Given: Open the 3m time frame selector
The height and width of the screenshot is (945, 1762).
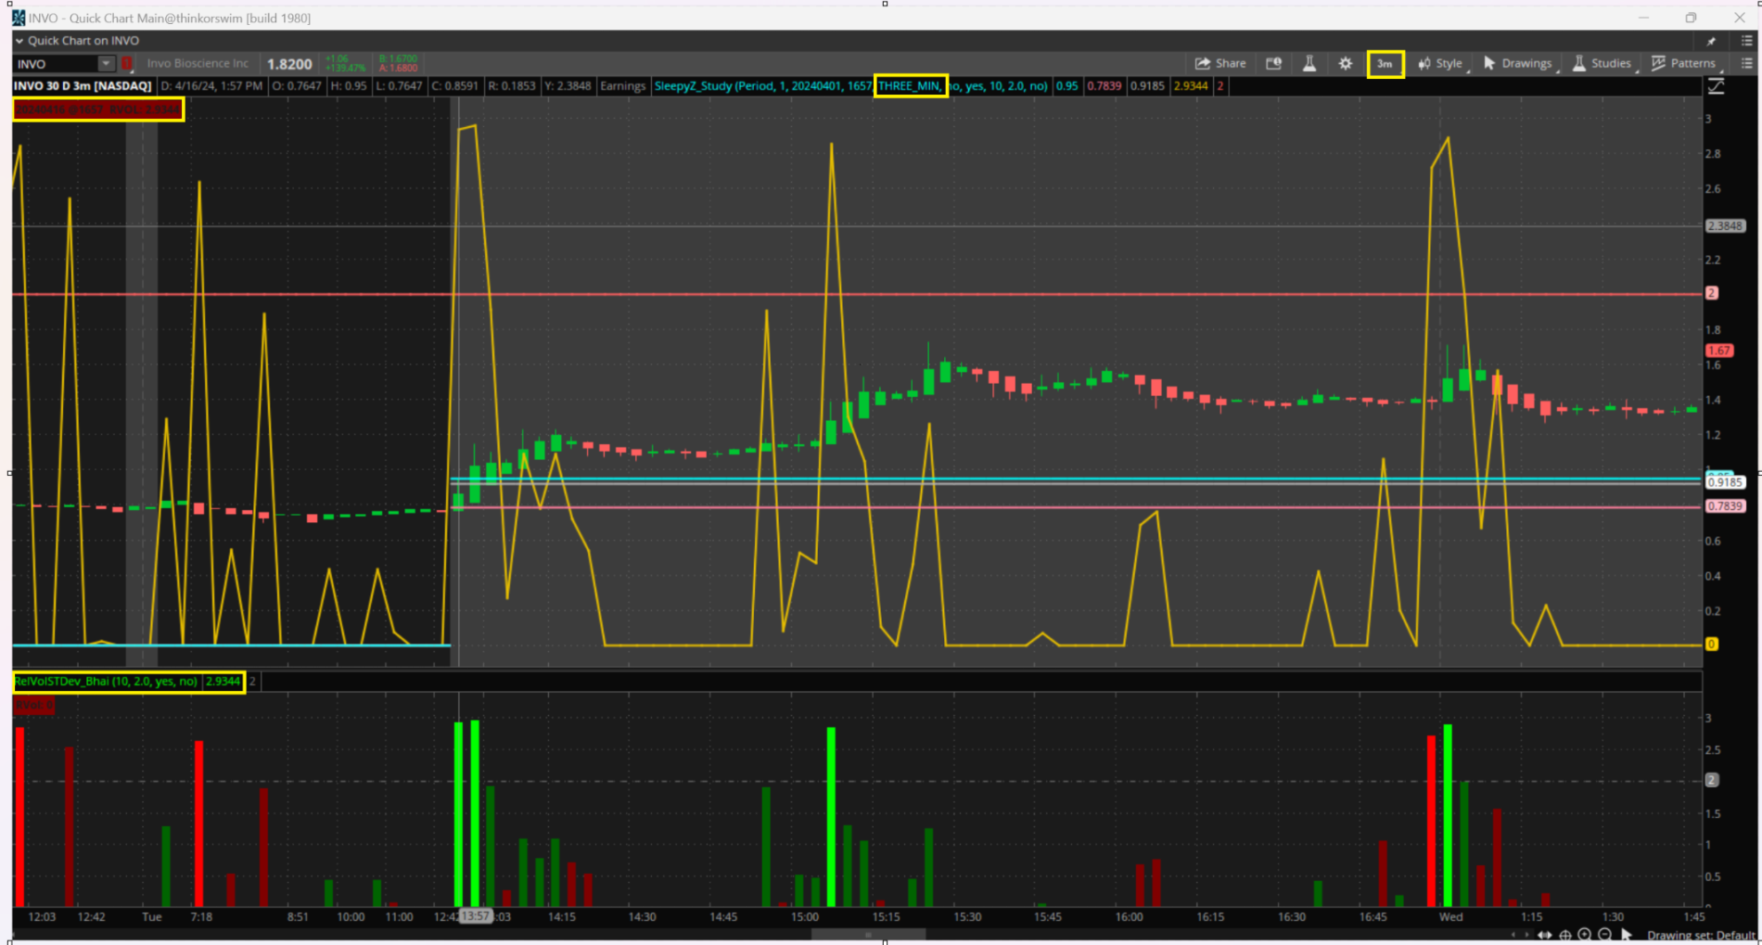Looking at the screenshot, I should pyautogui.click(x=1385, y=63).
